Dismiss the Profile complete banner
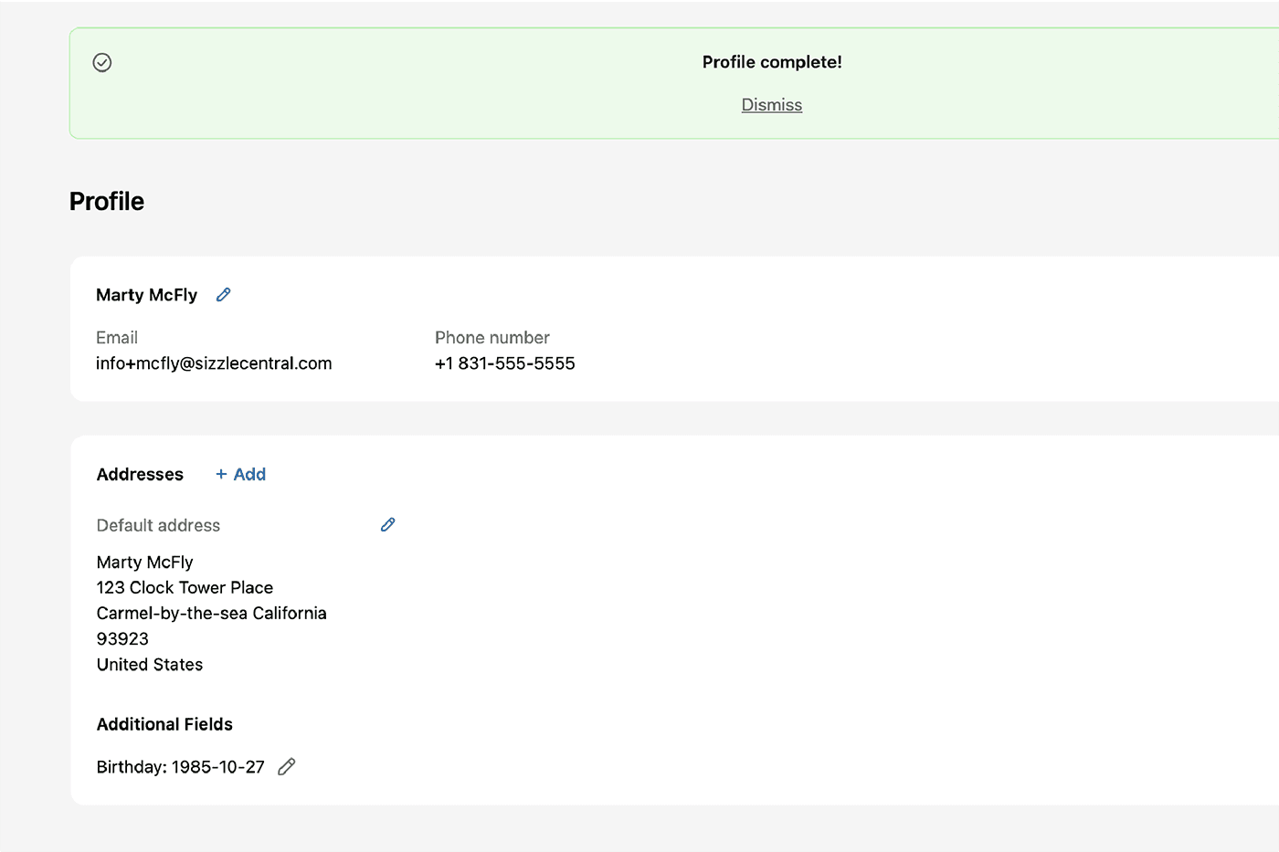 click(772, 105)
